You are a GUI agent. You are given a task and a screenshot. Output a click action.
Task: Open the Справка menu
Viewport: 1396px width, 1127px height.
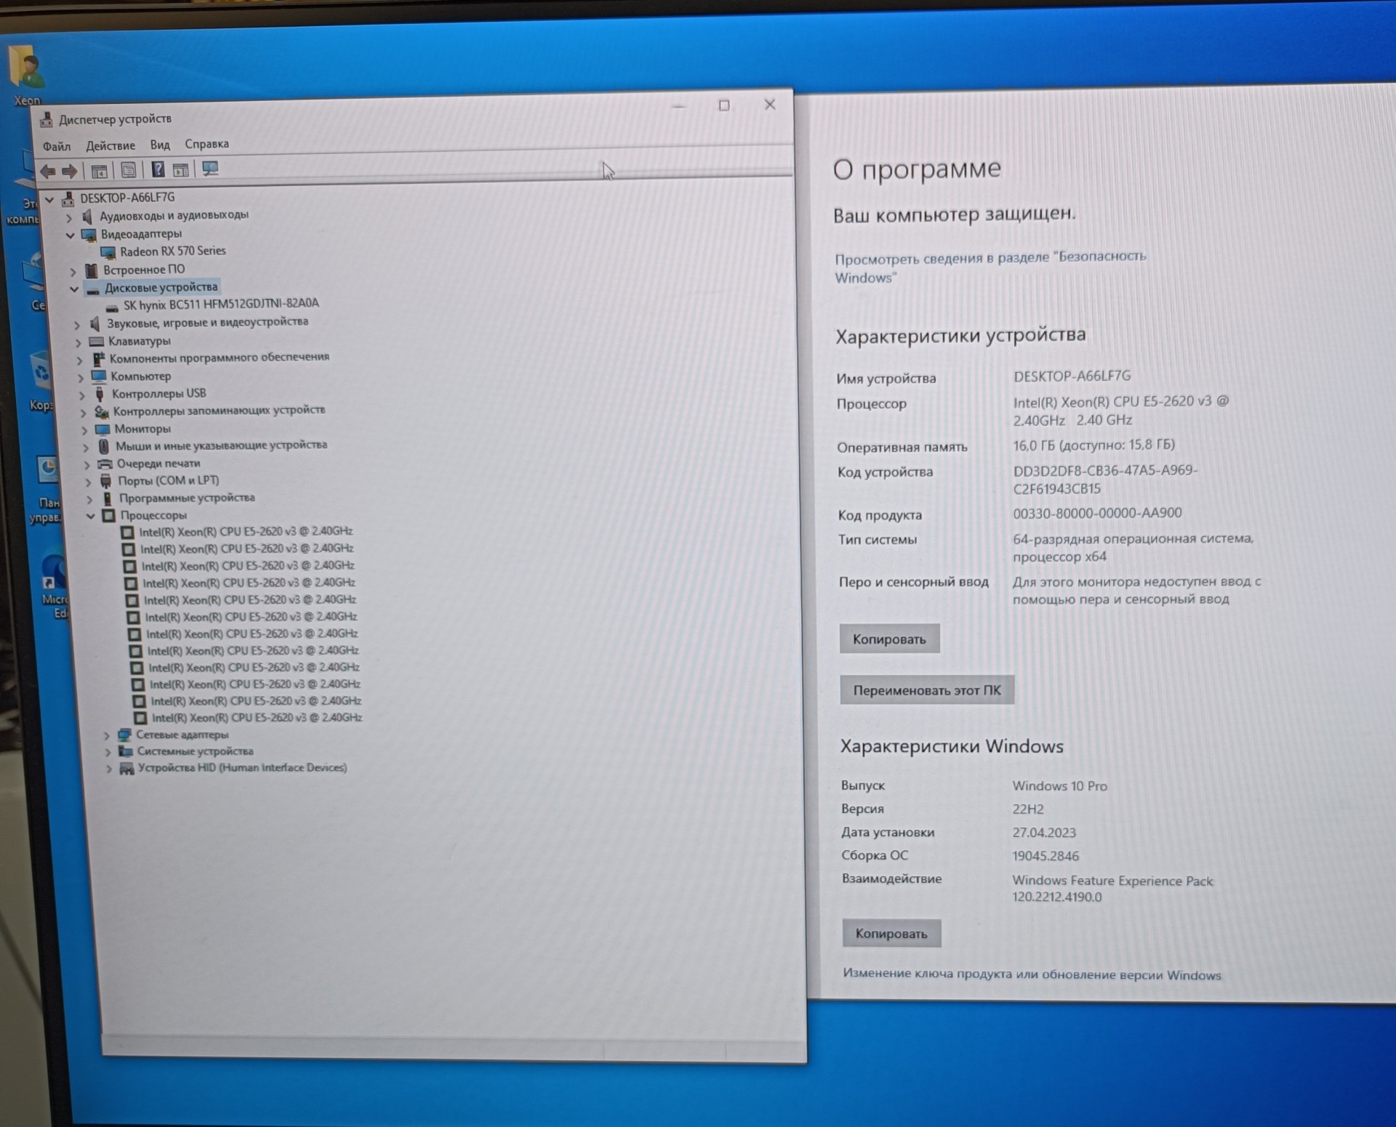206,144
